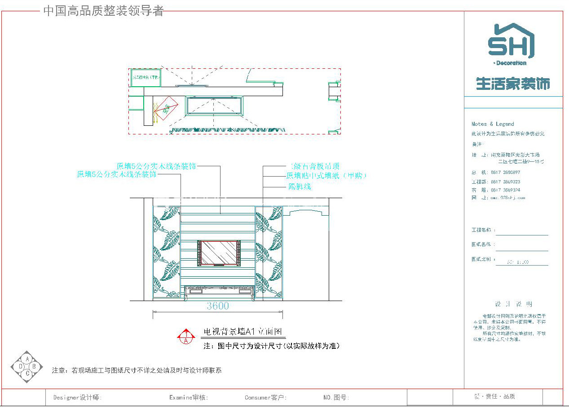Click the right leaf wallpaper panel
This screenshot has height=408, width=569.
point(269,252)
